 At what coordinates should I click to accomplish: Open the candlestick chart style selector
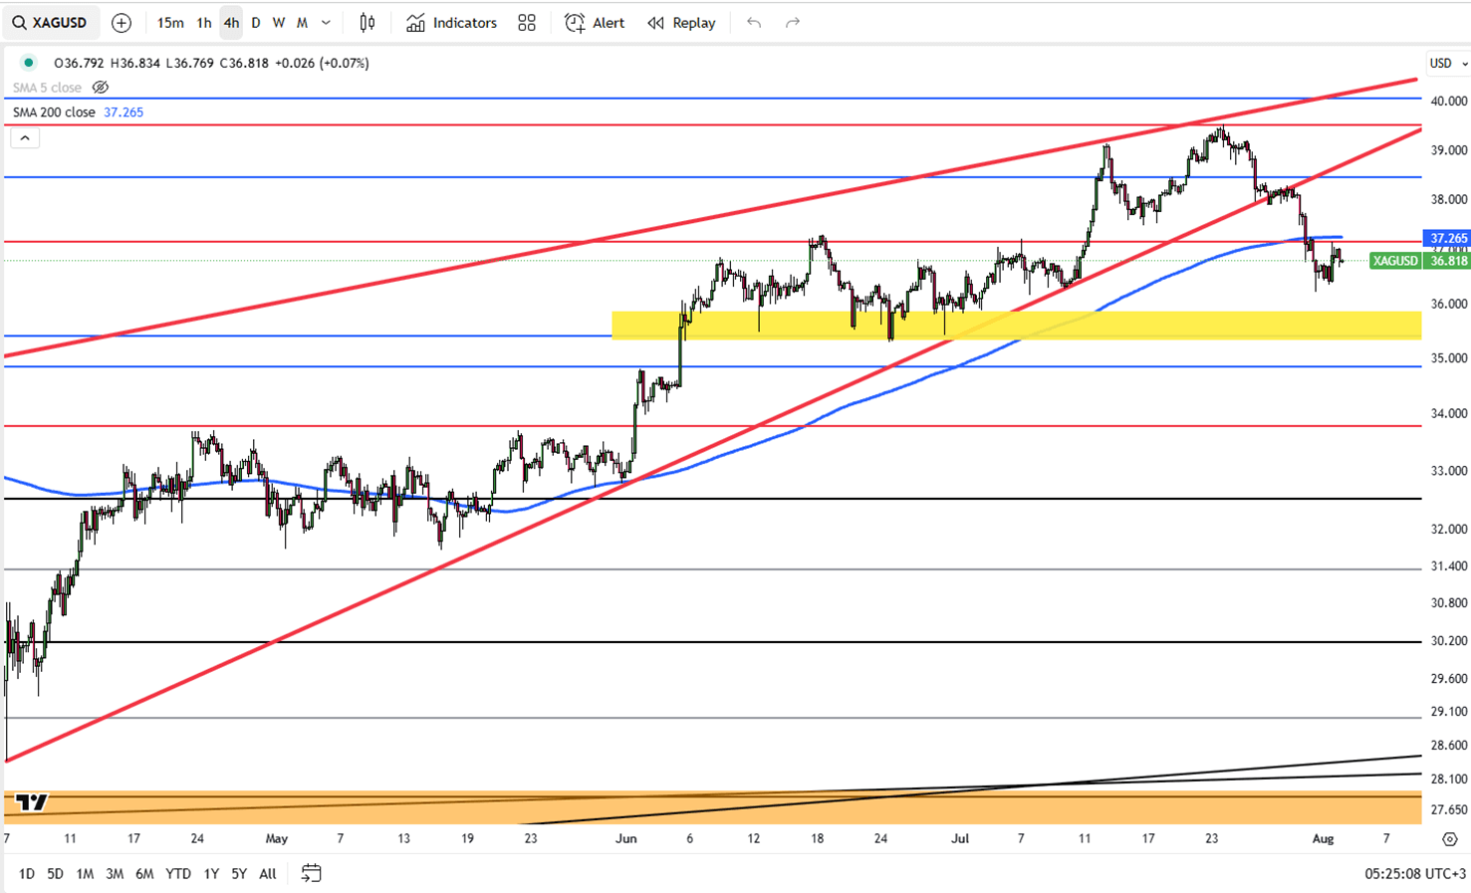[x=368, y=23]
